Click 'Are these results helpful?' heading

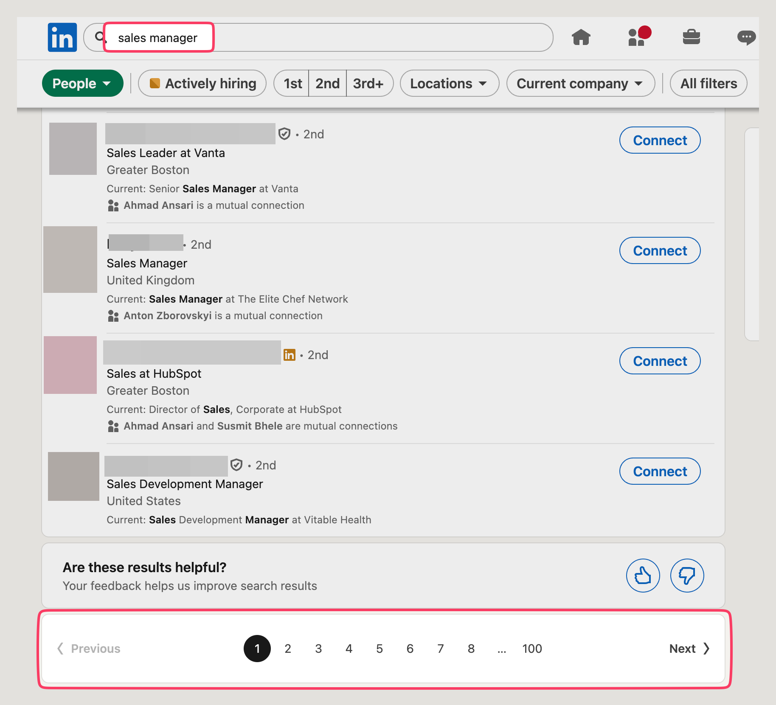pos(144,567)
